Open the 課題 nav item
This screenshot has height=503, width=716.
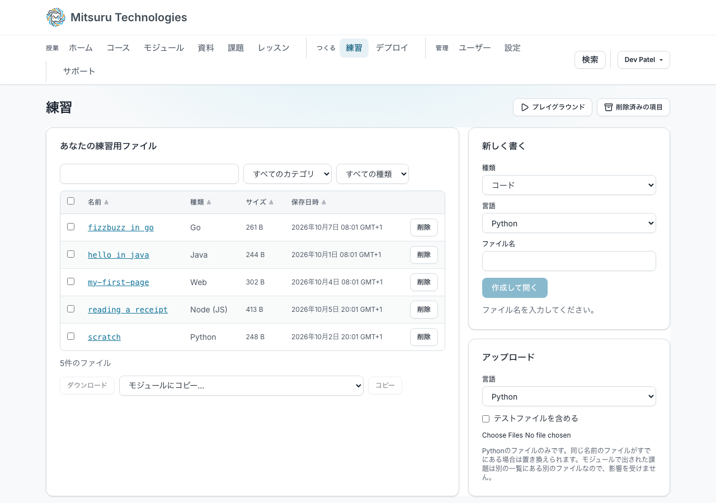tap(236, 48)
